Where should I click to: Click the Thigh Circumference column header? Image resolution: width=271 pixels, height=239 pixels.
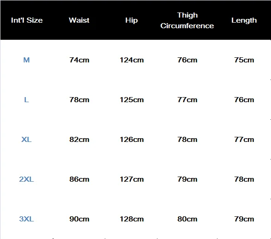click(x=187, y=20)
